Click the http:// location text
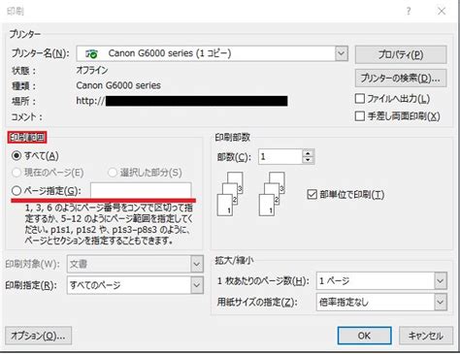460x355 pixels. [x=90, y=101]
